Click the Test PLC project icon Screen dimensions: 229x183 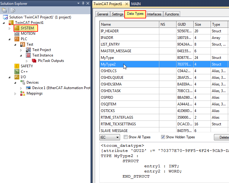[23, 44]
